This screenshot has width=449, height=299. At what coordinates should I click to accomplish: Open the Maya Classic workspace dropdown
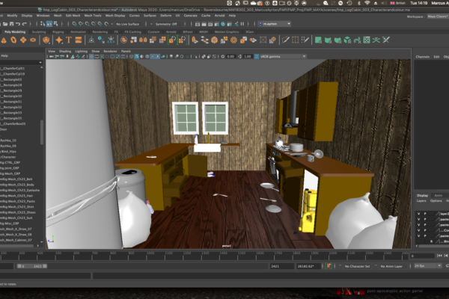[x=438, y=16]
